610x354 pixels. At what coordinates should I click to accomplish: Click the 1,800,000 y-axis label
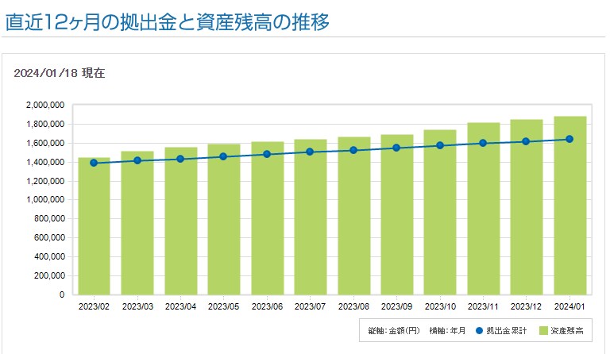45,125
